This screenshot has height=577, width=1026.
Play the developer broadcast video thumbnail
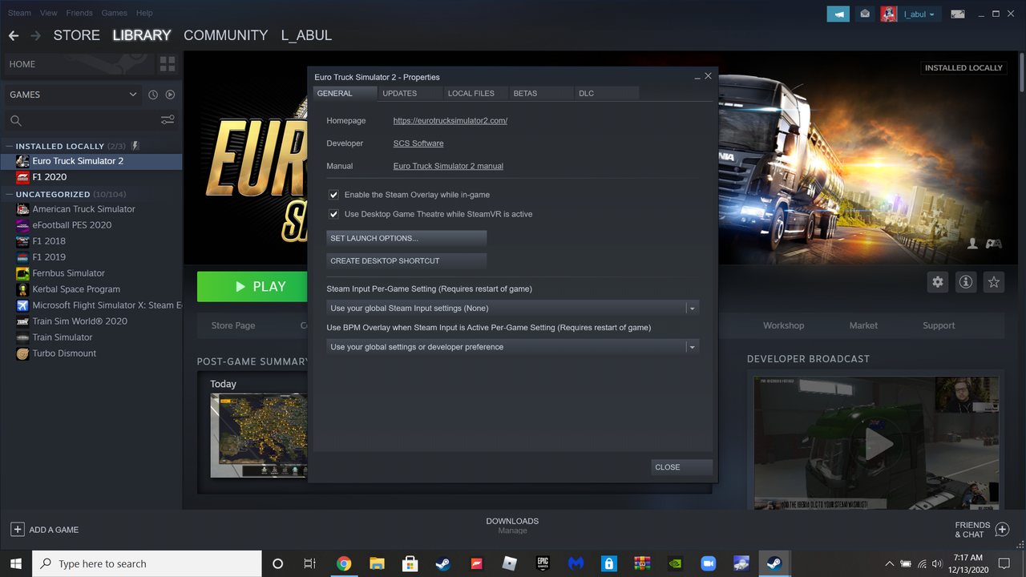878,443
